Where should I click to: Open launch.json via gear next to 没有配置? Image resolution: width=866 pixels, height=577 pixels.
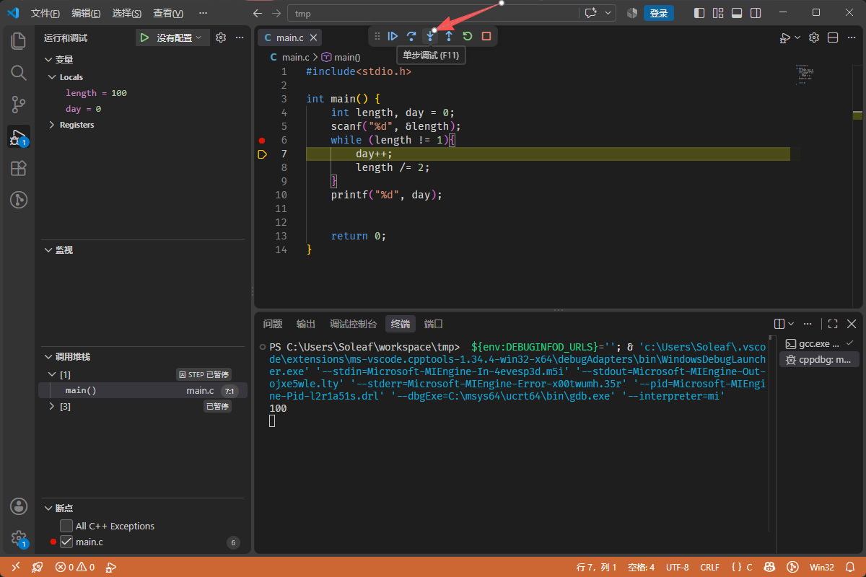[x=222, y=38]
